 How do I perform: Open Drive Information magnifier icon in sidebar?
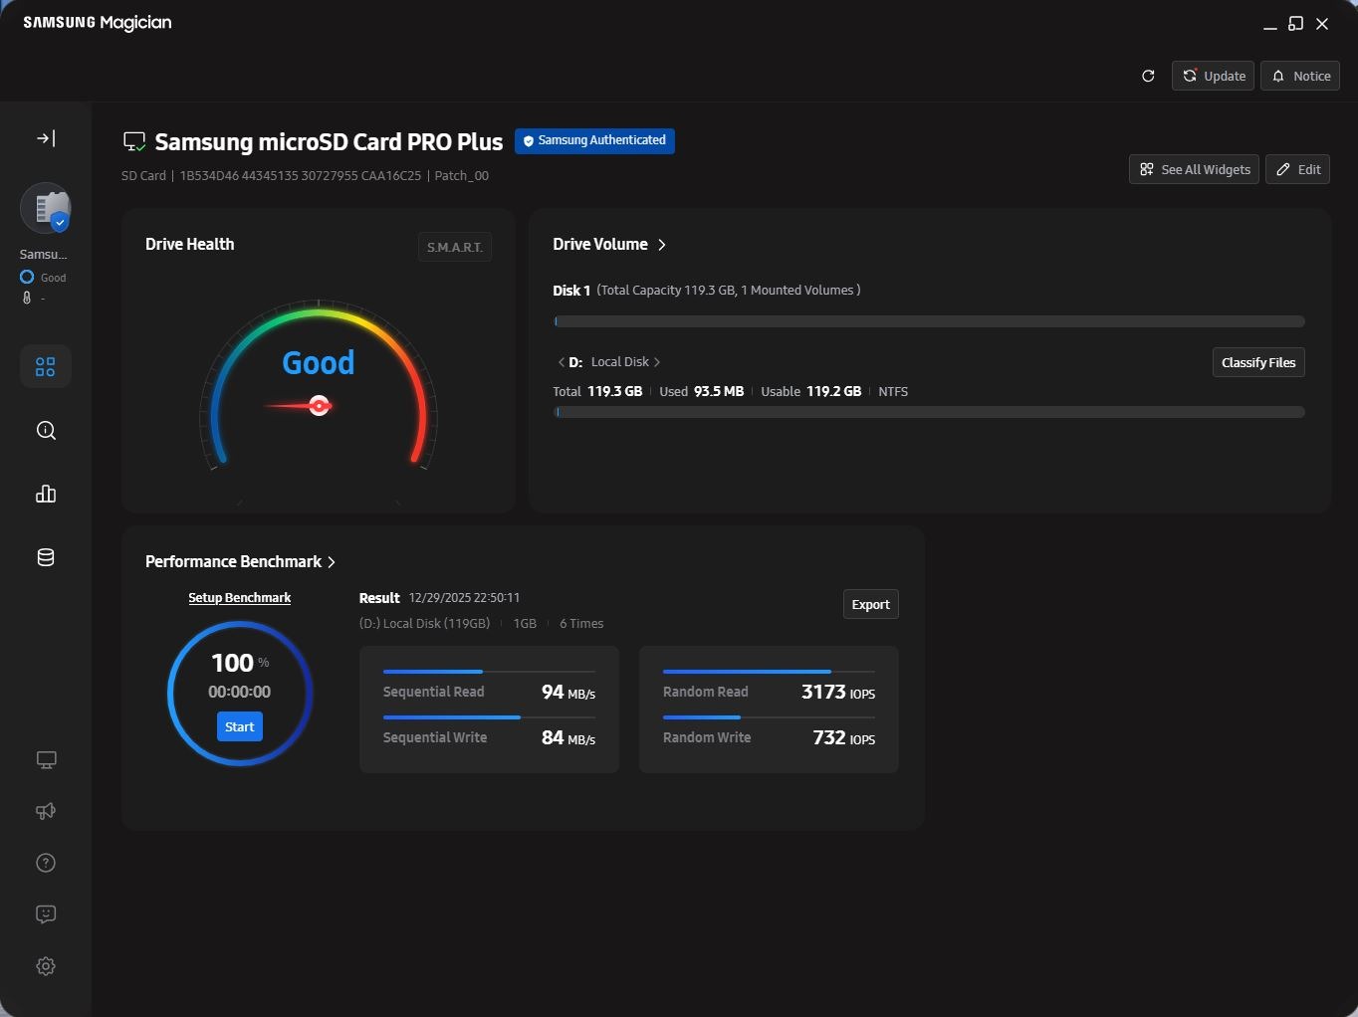46,431
